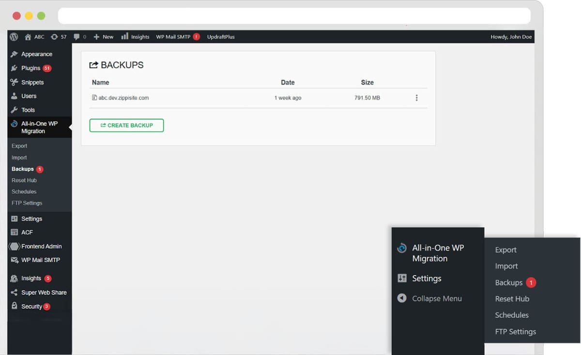Viewport: 581px width, 355px height.
Task: Choose Import in the enlarged flyout menu
Action: click(x=506, y=266)
